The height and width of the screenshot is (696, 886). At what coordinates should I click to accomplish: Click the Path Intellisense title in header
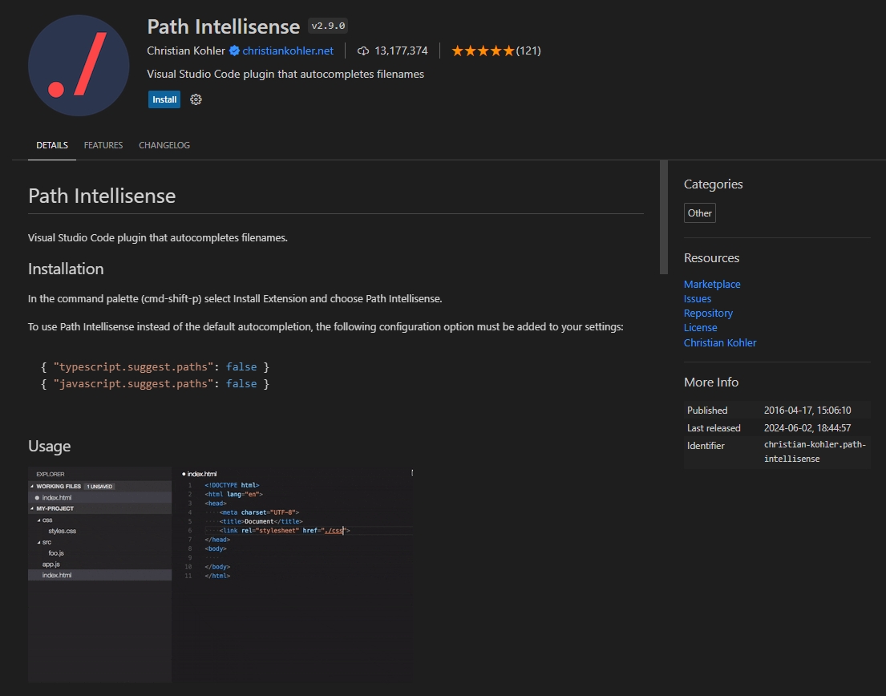pos(223,26)
